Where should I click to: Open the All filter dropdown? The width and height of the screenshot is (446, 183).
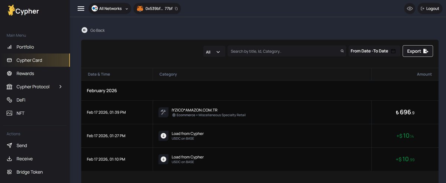(214, 52)
